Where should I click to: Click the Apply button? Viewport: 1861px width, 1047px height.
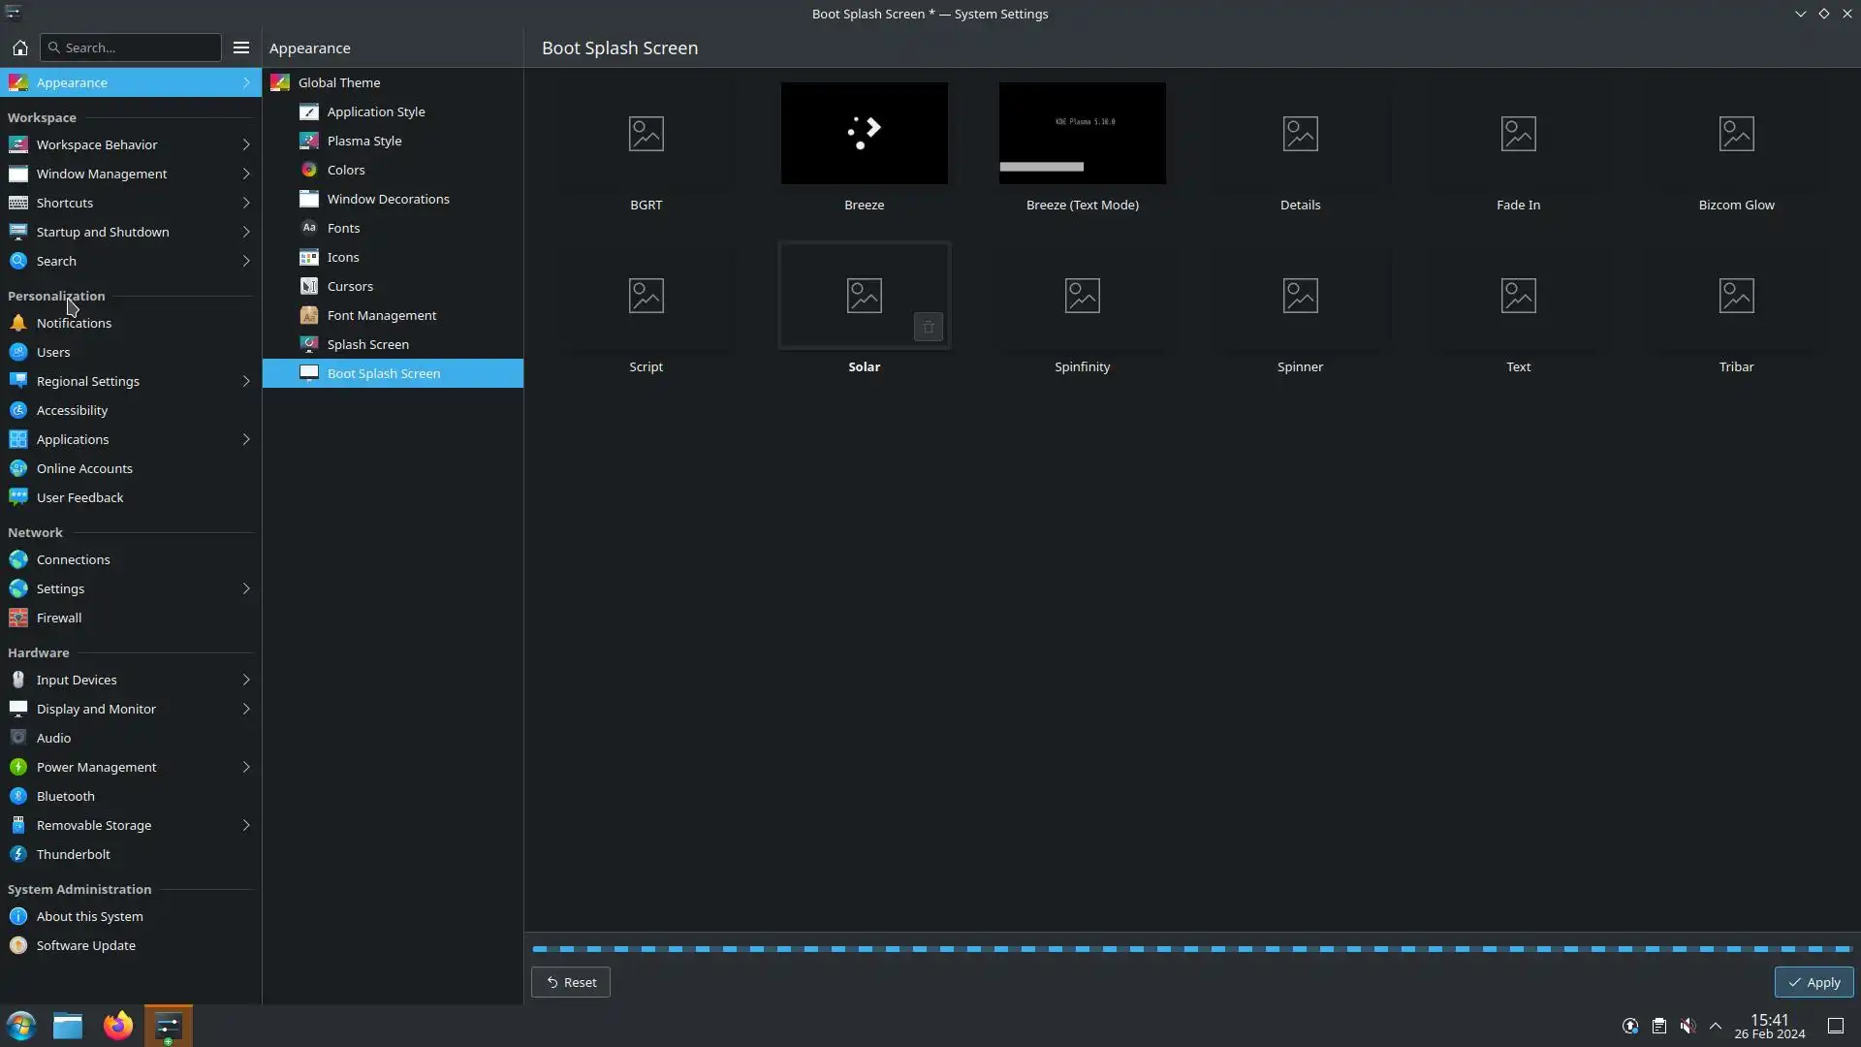coord(1814,982)
